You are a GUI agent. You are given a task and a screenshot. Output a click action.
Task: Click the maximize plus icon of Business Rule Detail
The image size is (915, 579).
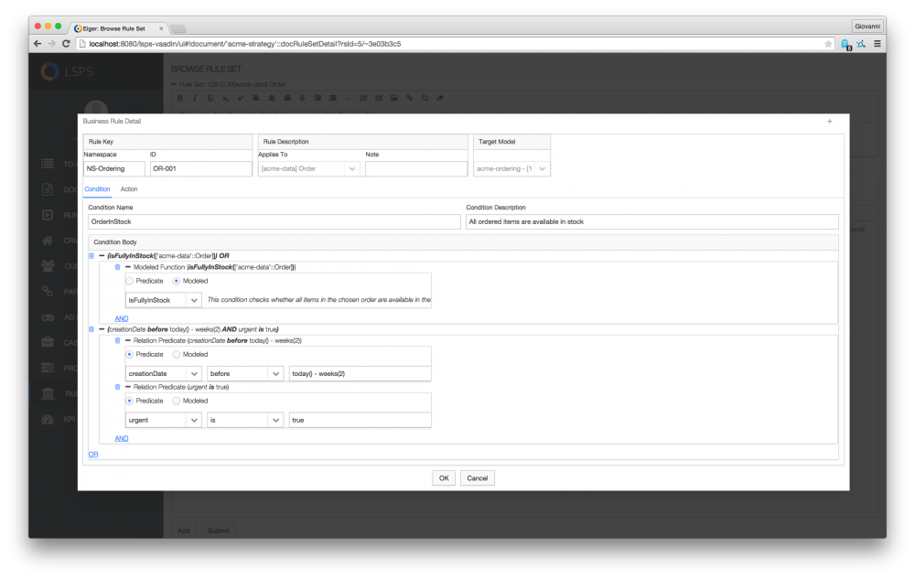(x=829, y=121)
